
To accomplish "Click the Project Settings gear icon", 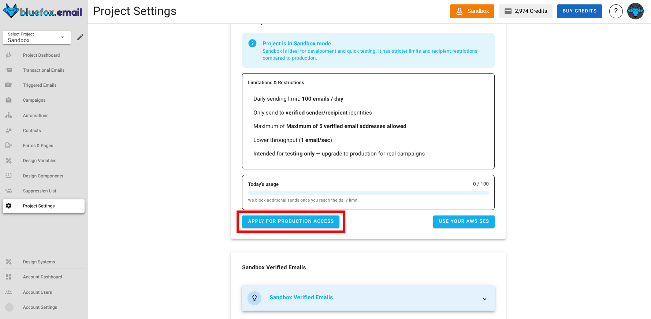I will click(9, 206).
